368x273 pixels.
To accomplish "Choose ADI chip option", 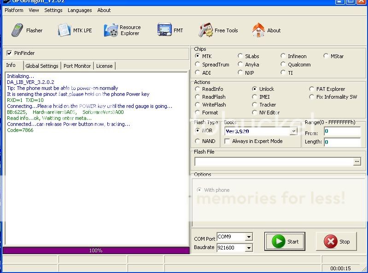I will 198,72.
